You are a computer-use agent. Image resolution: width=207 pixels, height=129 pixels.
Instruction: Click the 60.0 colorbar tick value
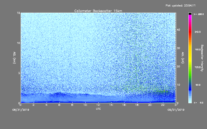point(198,85)
